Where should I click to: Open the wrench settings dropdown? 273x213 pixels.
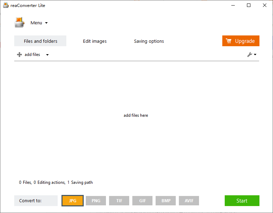click(x=252, y=55)
